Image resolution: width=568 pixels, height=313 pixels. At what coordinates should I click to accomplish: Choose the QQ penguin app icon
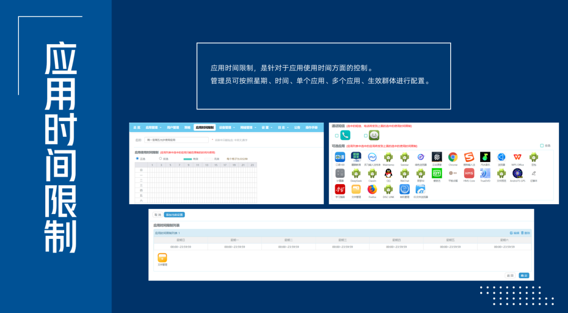[388, 173]
